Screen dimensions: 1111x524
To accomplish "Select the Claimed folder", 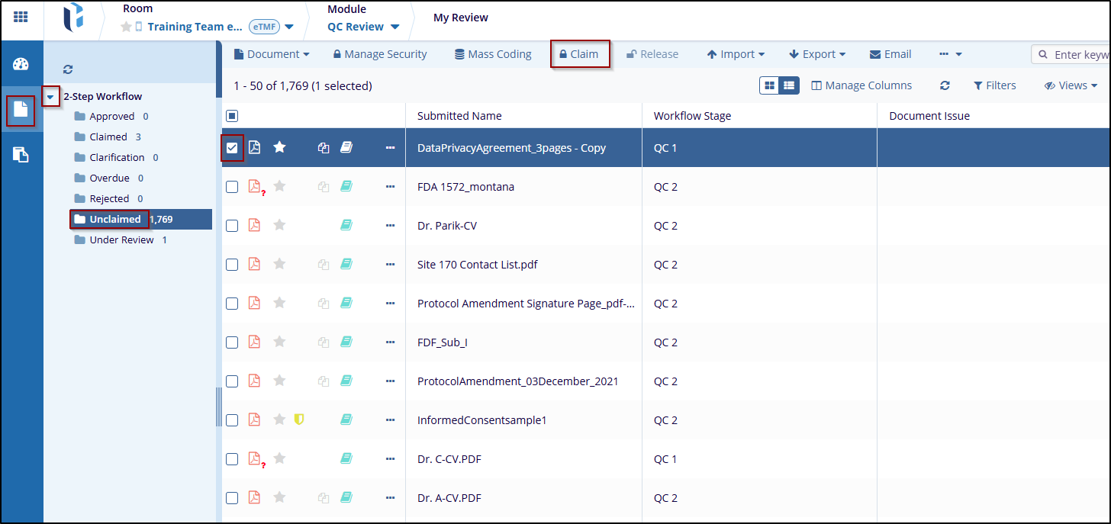I will tap(108, 137).
